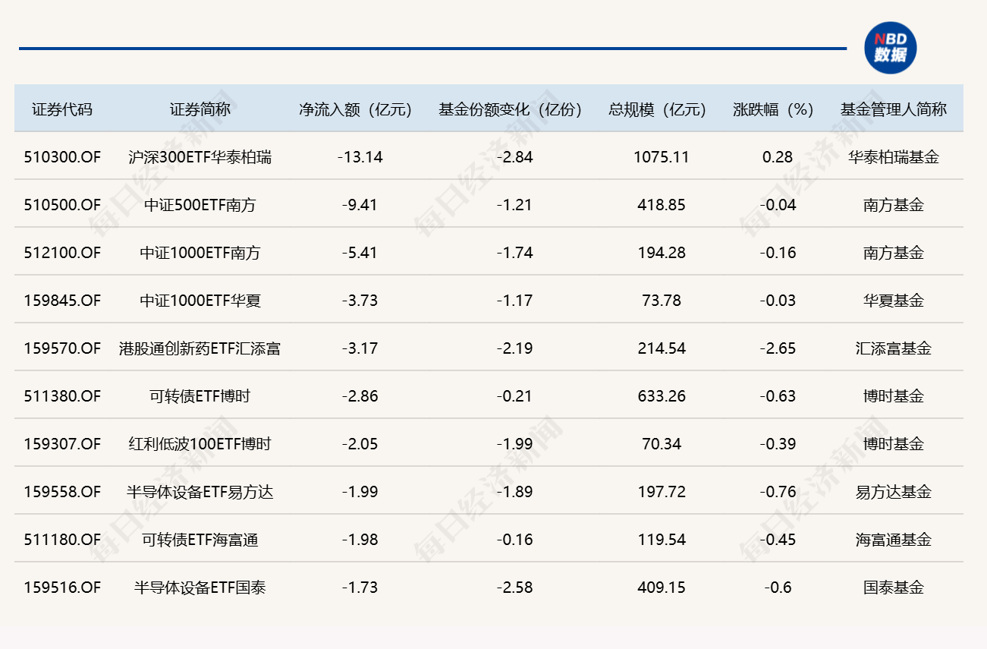The height and width of the screenshot is (649, 987).
Task: Click security code 511380.OF
Action: [x=62, y=396]
